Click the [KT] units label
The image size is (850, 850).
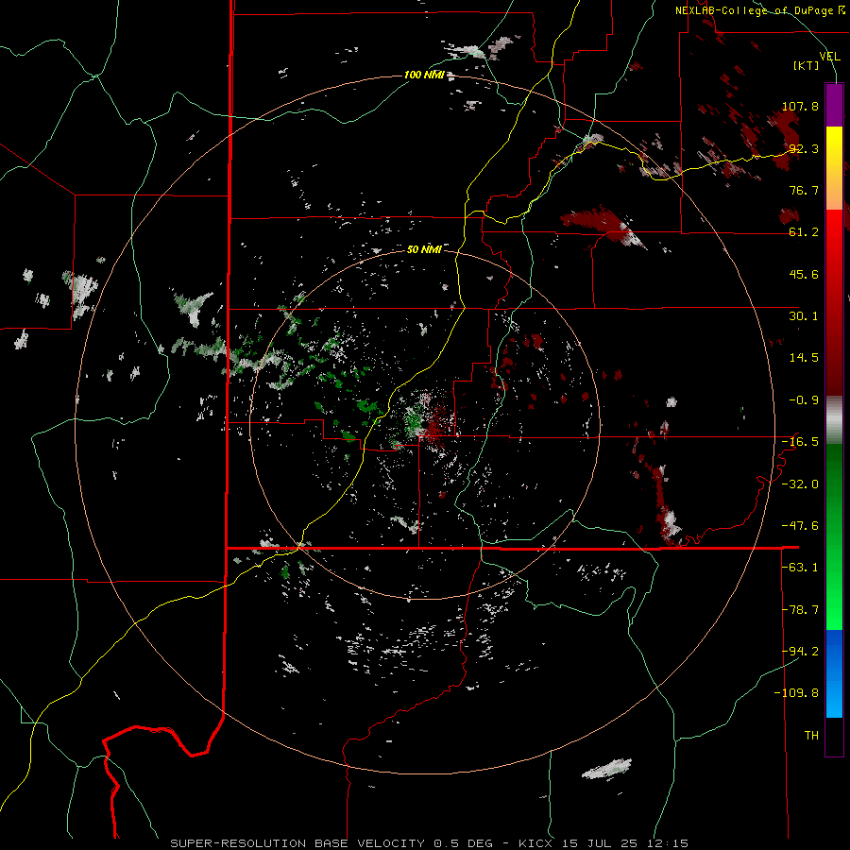[807, 65]
